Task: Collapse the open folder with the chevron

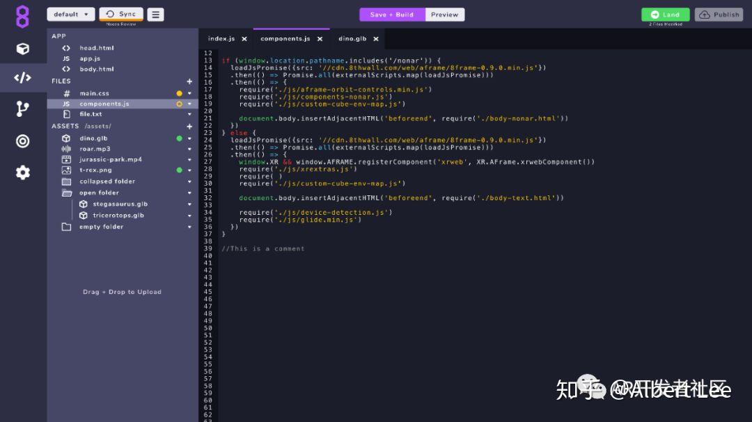Action: pyautogui.click(x=188, y=192)
